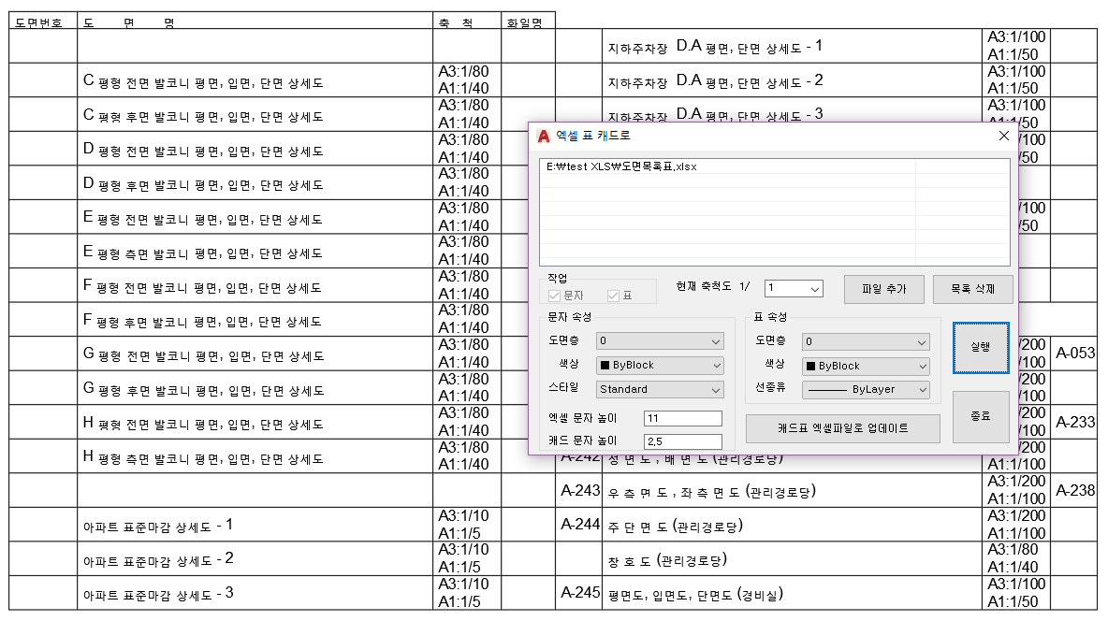The height and width of the screenshot is (621, 1108).
Task: Click the 아파트 표준마감 상세도 - 1 table cell
Action: (255, 525)
